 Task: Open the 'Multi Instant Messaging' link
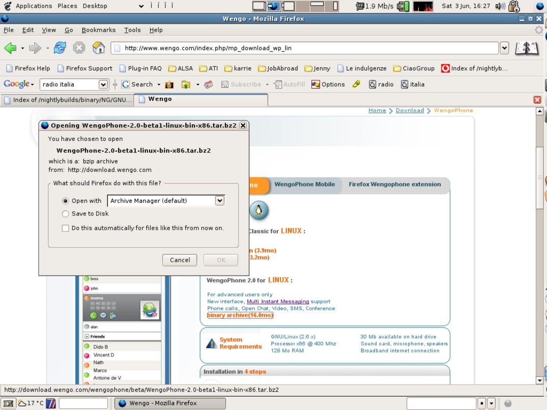278,302
